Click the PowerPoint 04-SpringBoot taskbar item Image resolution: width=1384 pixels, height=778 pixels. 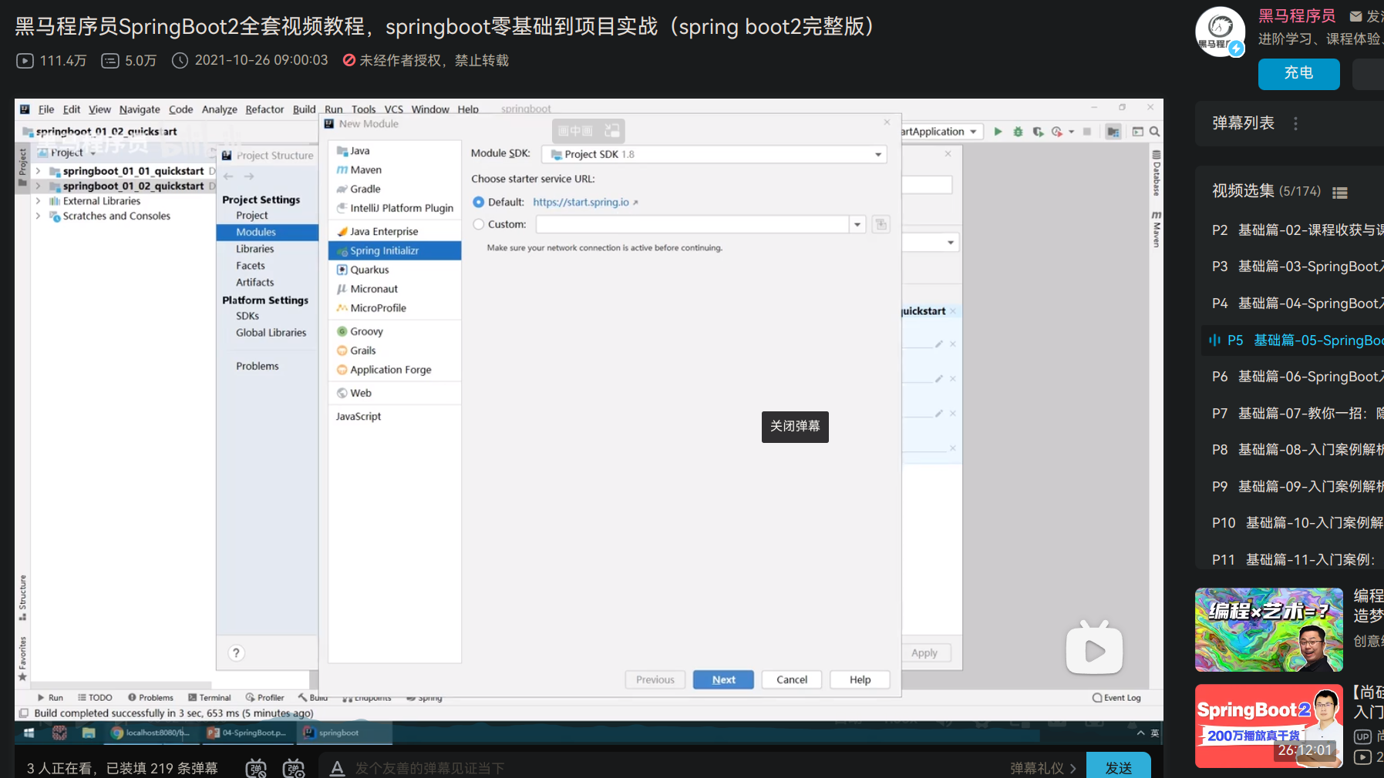click(x=247, y=733)
